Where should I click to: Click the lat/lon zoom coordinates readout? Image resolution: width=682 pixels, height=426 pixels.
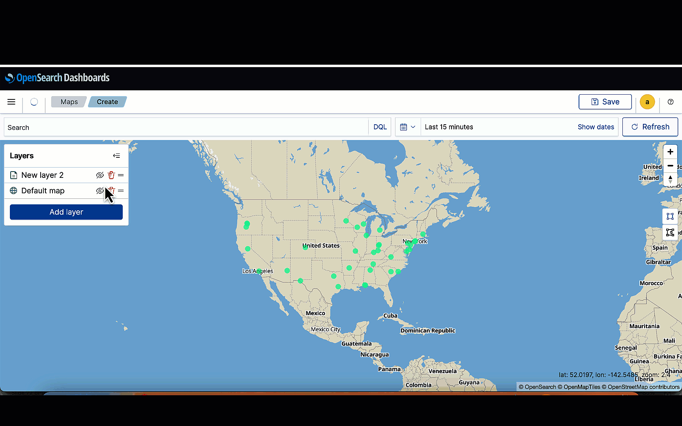point(615,375)
